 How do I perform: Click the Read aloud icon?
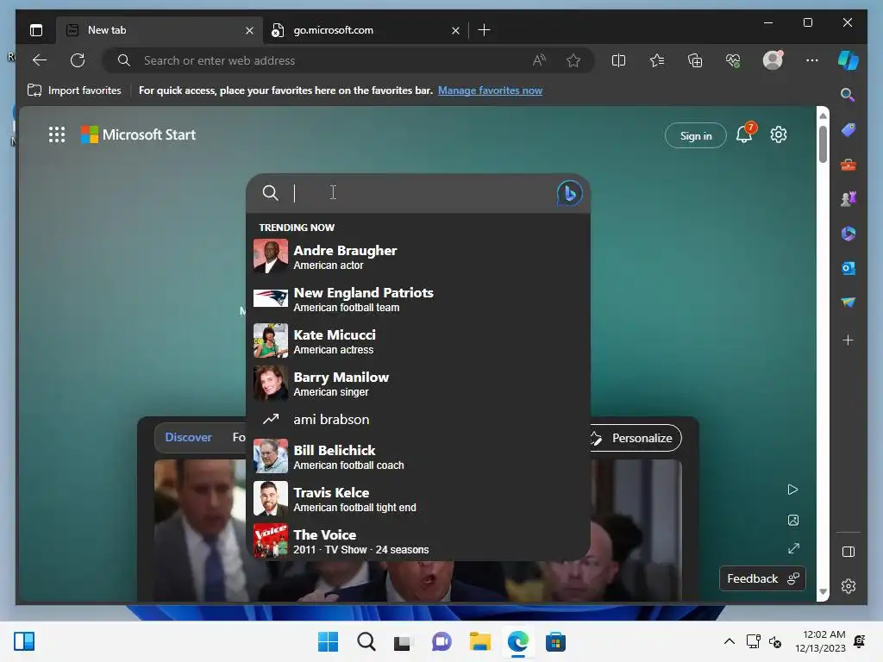point(539,60)
